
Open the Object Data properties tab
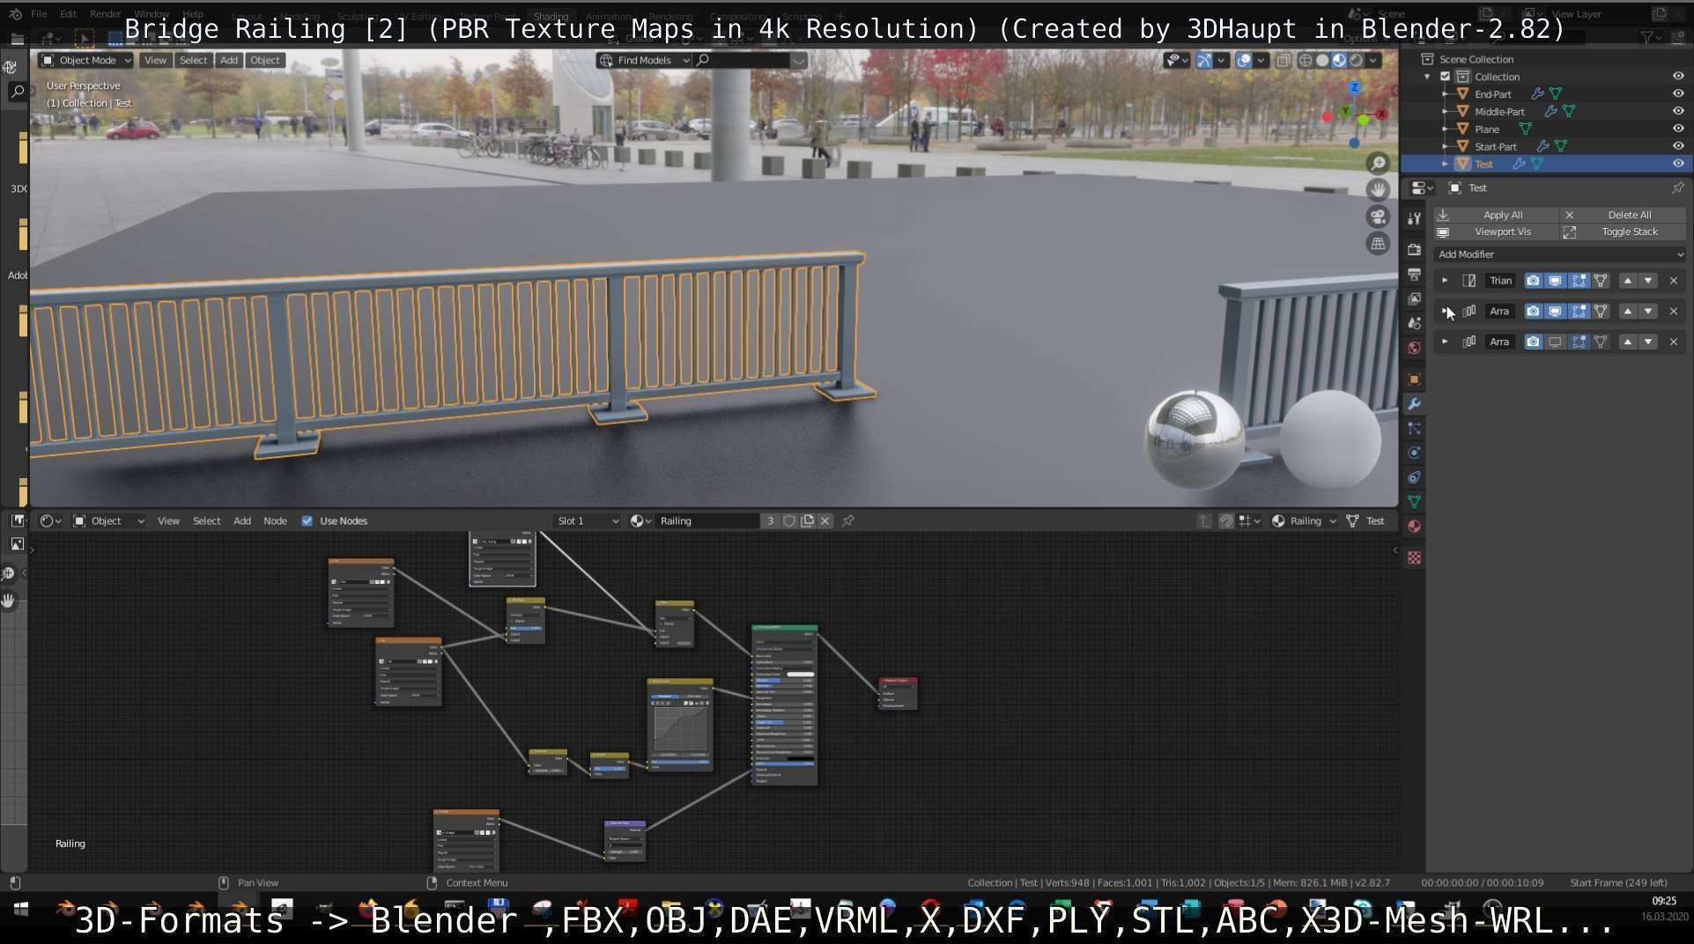[x=1414, y=502]
